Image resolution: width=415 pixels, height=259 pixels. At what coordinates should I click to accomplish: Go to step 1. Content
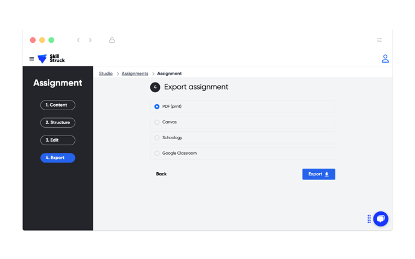(58, 105)
